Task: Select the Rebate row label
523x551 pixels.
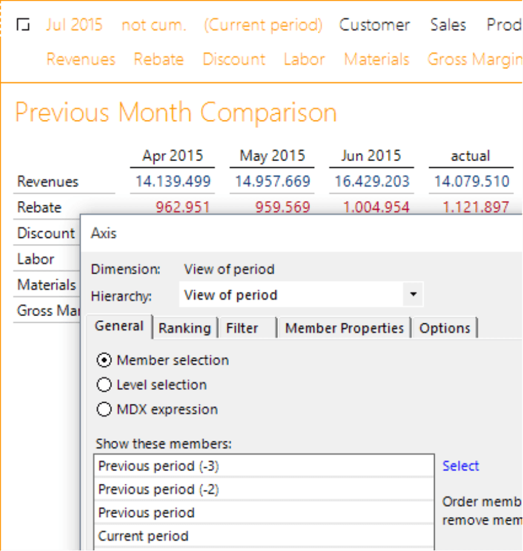Action: [39, 208]
